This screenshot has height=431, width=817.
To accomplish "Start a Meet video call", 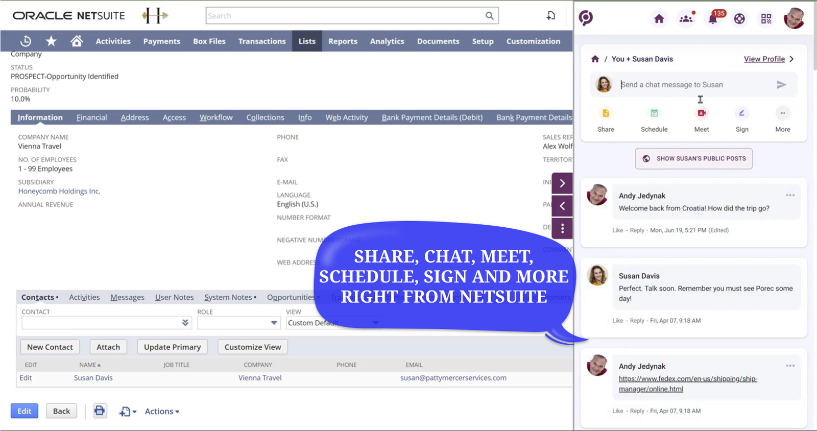I will click(x=702, y=113).
